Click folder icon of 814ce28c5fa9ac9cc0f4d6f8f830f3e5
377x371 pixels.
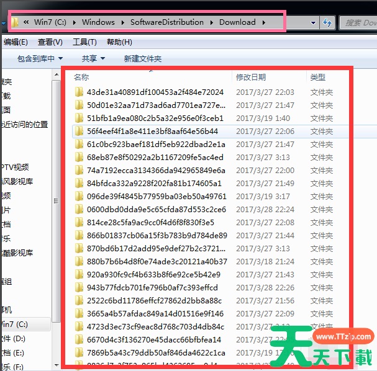tap(79, 222)
